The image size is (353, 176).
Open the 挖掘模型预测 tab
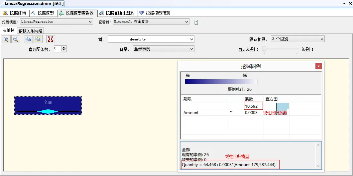tap(155, 13)
